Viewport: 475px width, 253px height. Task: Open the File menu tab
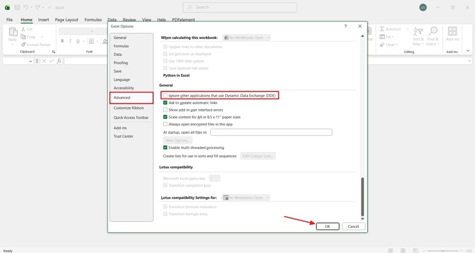pyautogui.click(x=9, y=20)
